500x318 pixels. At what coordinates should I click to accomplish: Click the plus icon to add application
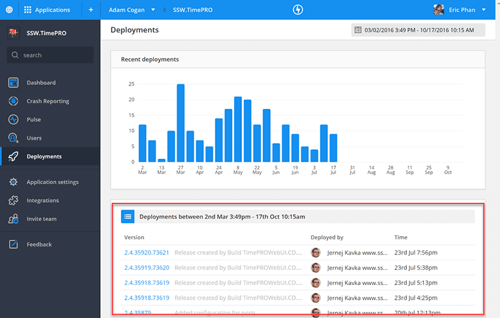point(91,10)
